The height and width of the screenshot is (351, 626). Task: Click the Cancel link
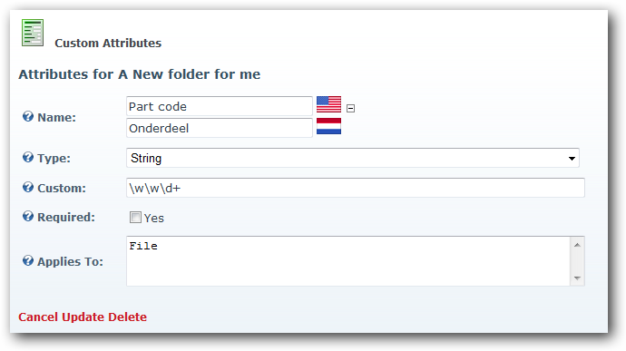pyautogui.click(x=38, y=317)
